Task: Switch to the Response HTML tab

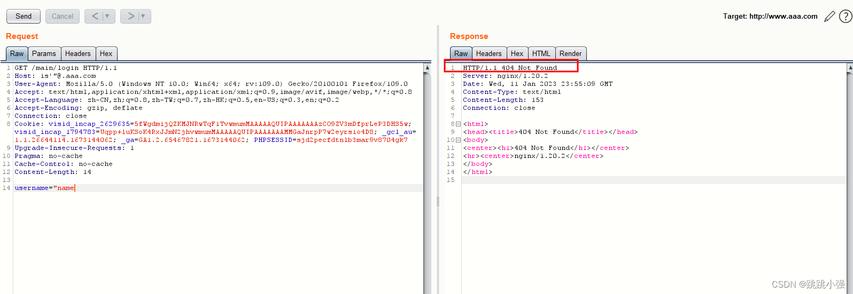Action: tap(541, 53)
